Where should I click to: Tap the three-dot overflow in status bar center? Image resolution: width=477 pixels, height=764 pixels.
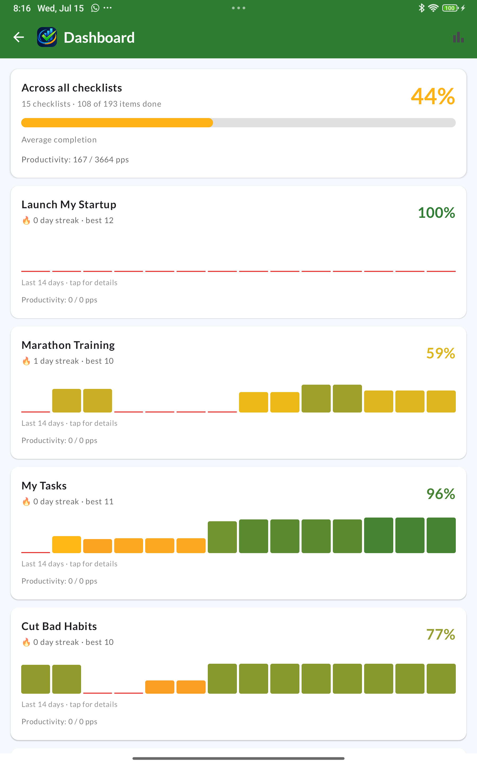[x=238, y=8]
